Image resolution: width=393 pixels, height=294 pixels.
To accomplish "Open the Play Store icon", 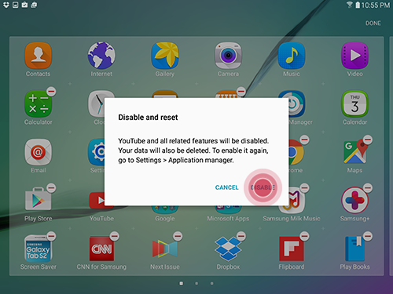I will click(x=39, y=199).
